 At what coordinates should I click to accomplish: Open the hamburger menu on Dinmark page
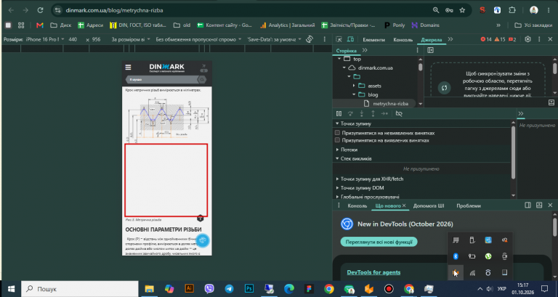(x=128, y=68)
